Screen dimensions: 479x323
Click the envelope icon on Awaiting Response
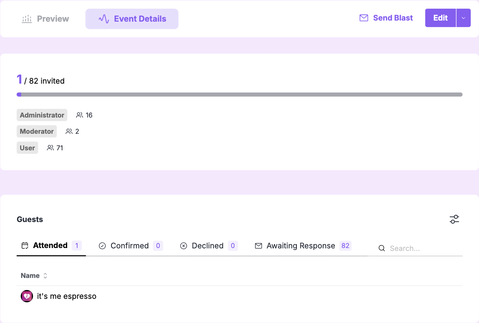tap(258, 246)
